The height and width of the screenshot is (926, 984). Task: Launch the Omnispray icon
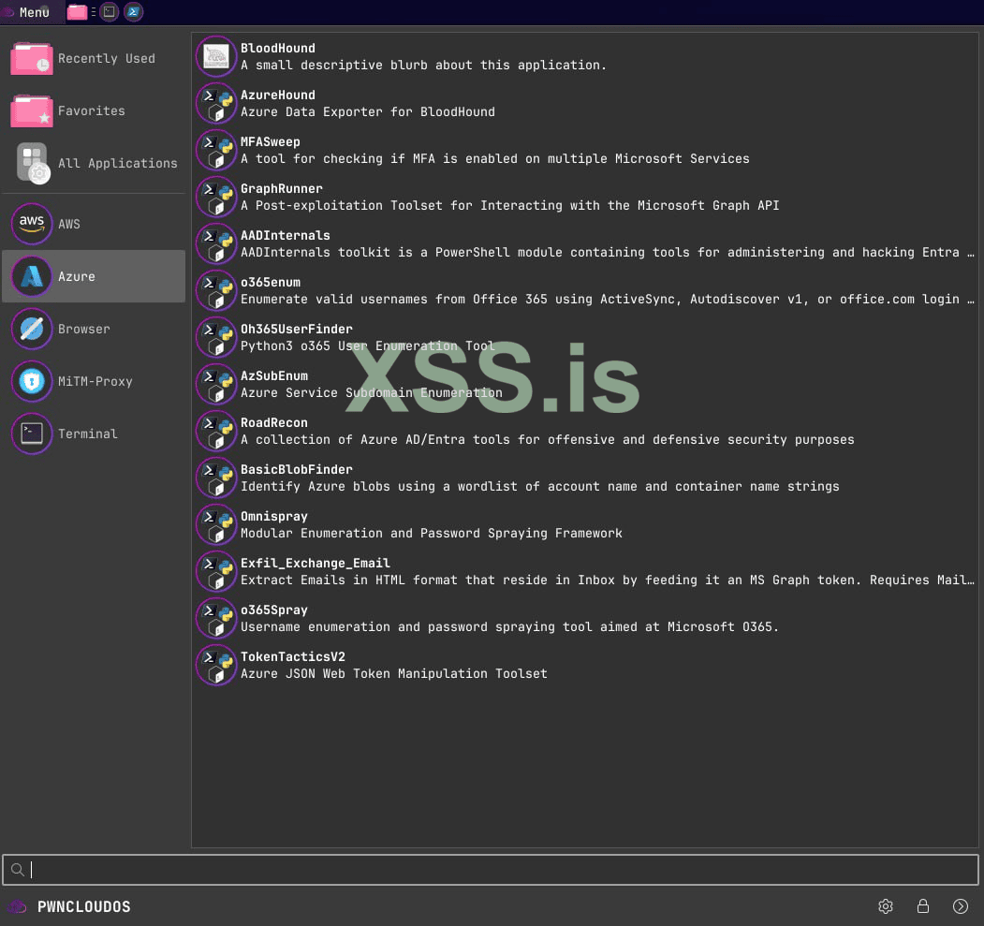click(216, 525)
